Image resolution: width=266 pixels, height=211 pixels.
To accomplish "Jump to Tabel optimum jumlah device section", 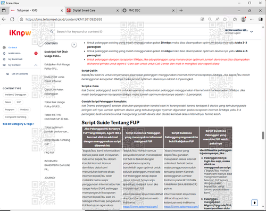I will 56,130.
